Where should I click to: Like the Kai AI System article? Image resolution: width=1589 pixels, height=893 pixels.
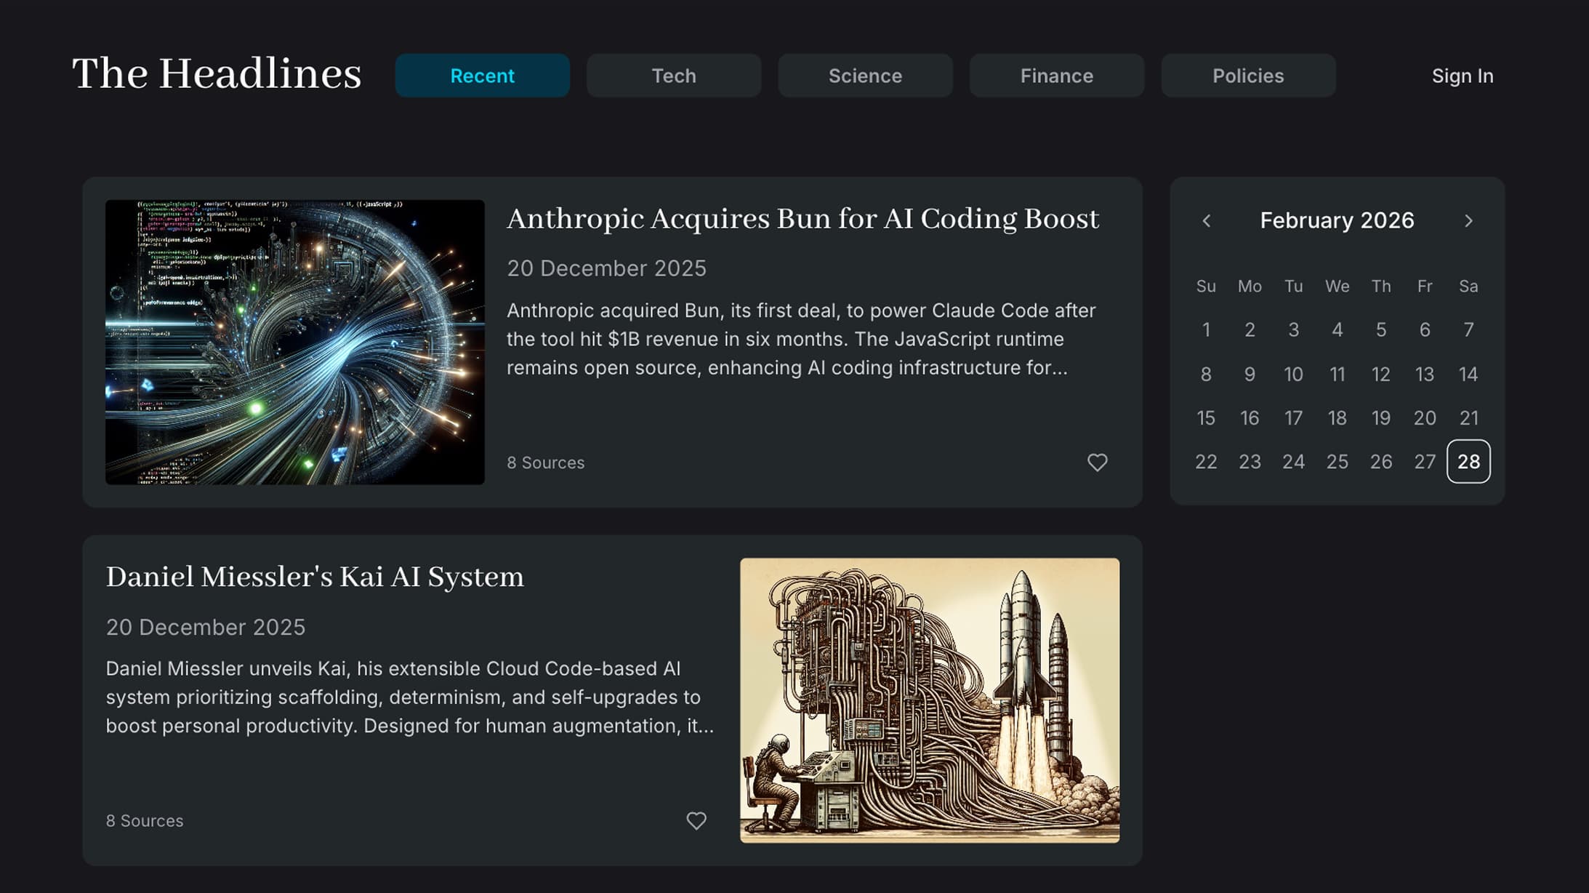click(696, 820)
